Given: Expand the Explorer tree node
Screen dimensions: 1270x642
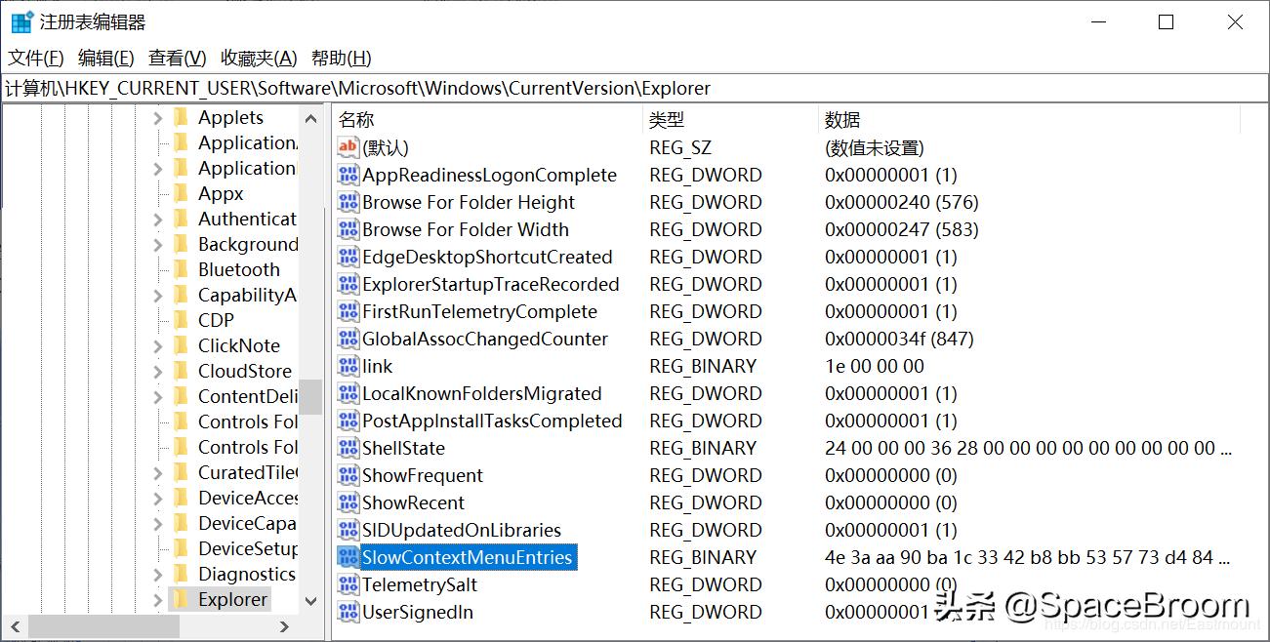Looking at the screenshot, I should click(x=158, y=600).
